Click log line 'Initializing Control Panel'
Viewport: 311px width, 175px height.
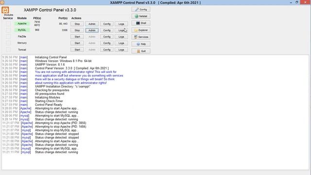coord(51,57)
